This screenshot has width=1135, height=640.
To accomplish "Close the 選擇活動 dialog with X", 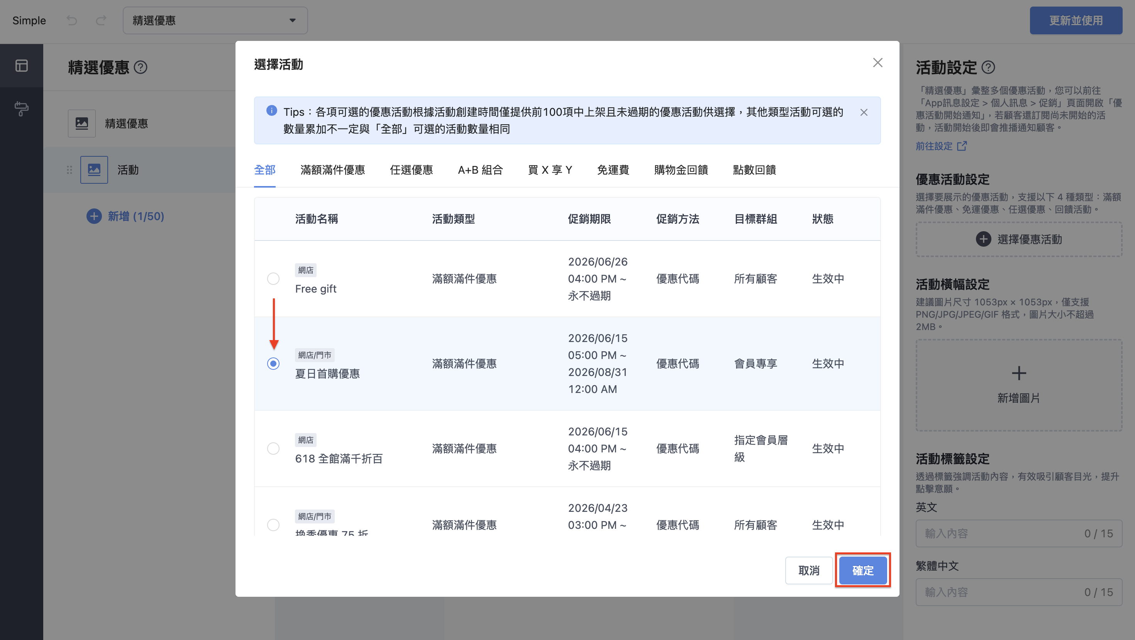I will tap(878, 63).
